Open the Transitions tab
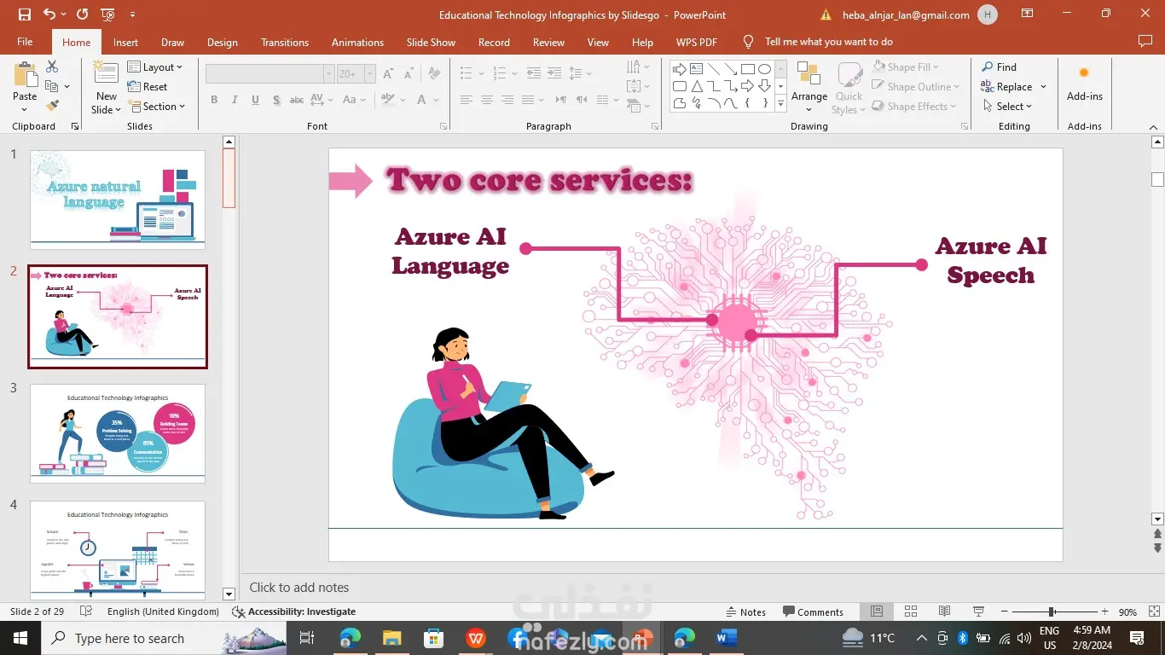 click(285, 42)
